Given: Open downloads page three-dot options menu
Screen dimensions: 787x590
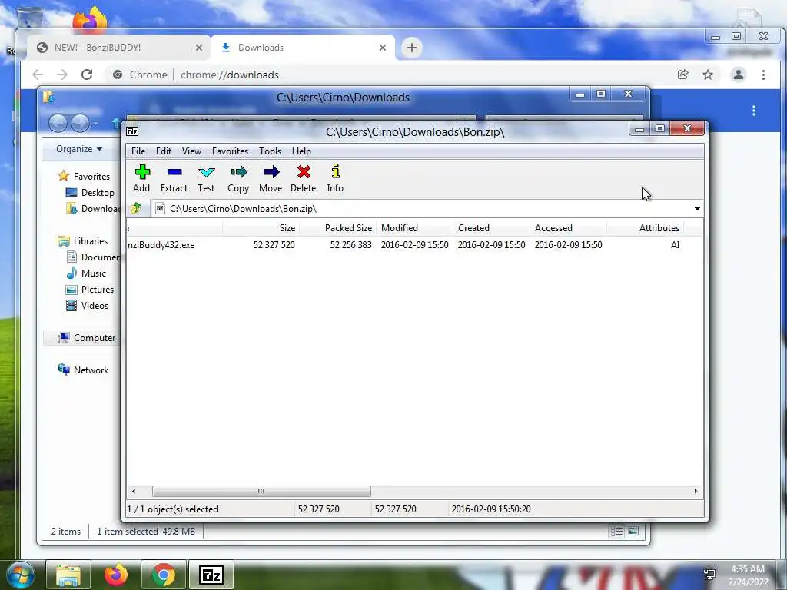Looking at the screenshot, I should pyautogui.click(x=753, y=111).
